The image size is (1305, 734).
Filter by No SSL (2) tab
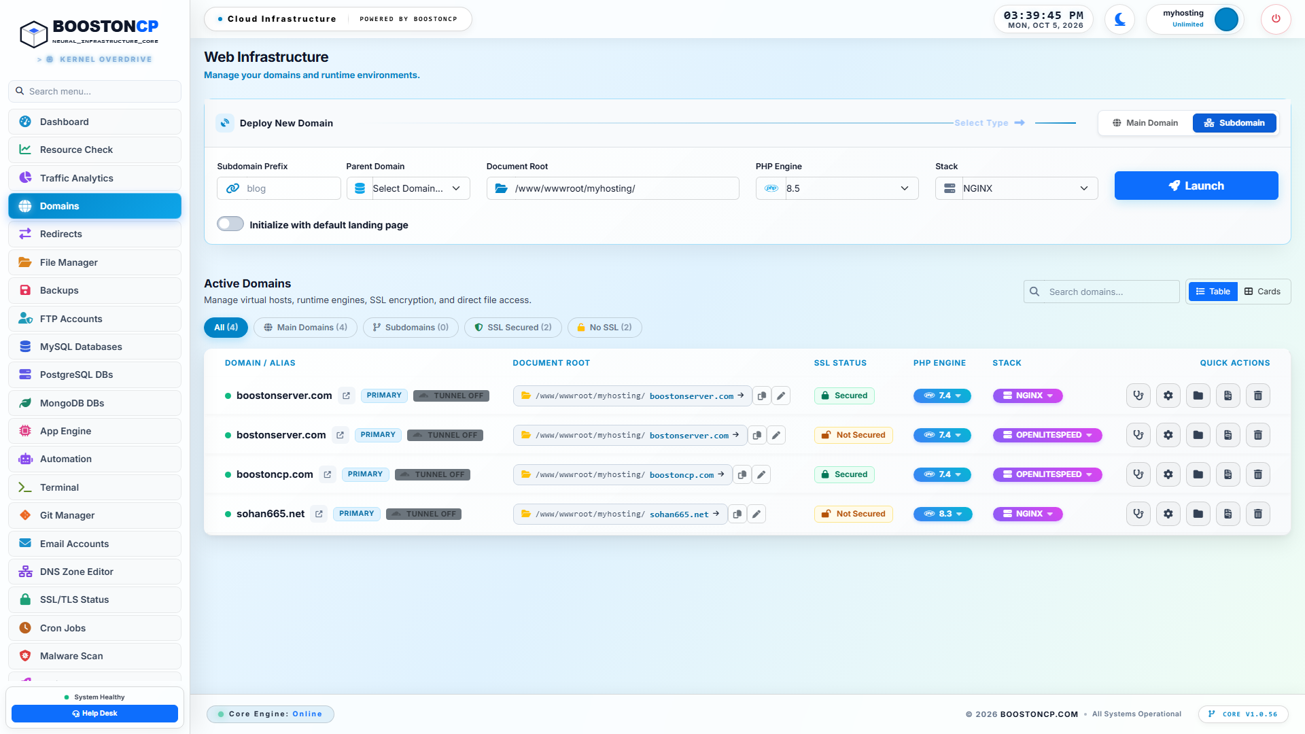(x=605, y=328)
